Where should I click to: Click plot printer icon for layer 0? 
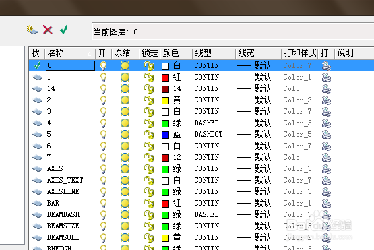pos(326,66)
